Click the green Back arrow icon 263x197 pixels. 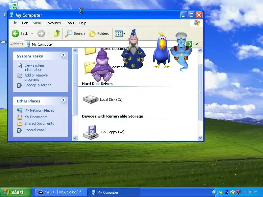pos(15,33)
